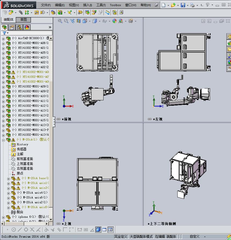The image size is (231, 240).
Task: Click the 自定义 units status bar button
Action: tap(195, 237)
